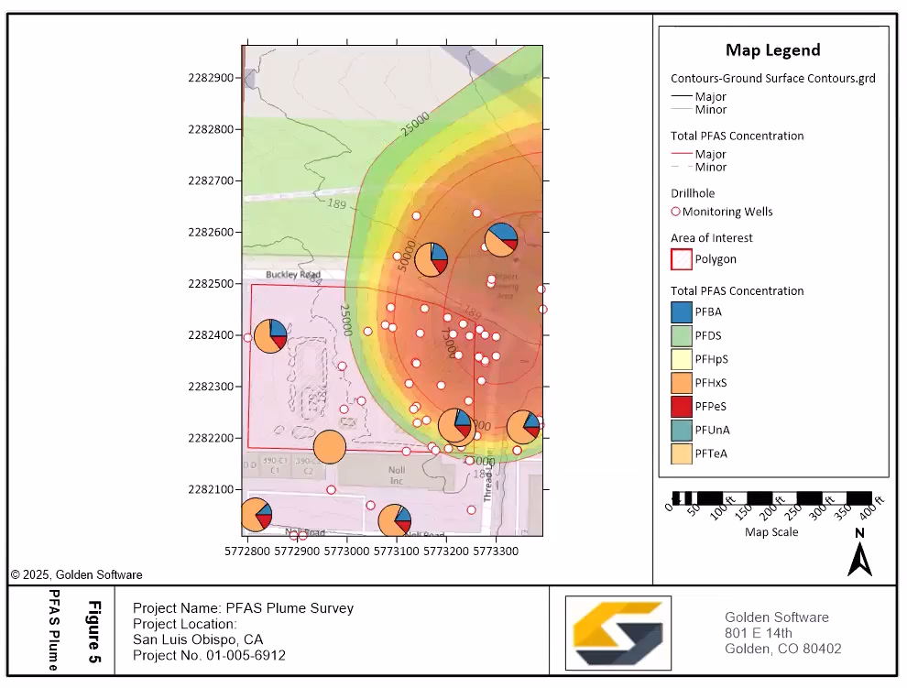907x688 pixels.
Task: Select the 2282900 y-axis tick label
Action: click(x=212, y=78)
